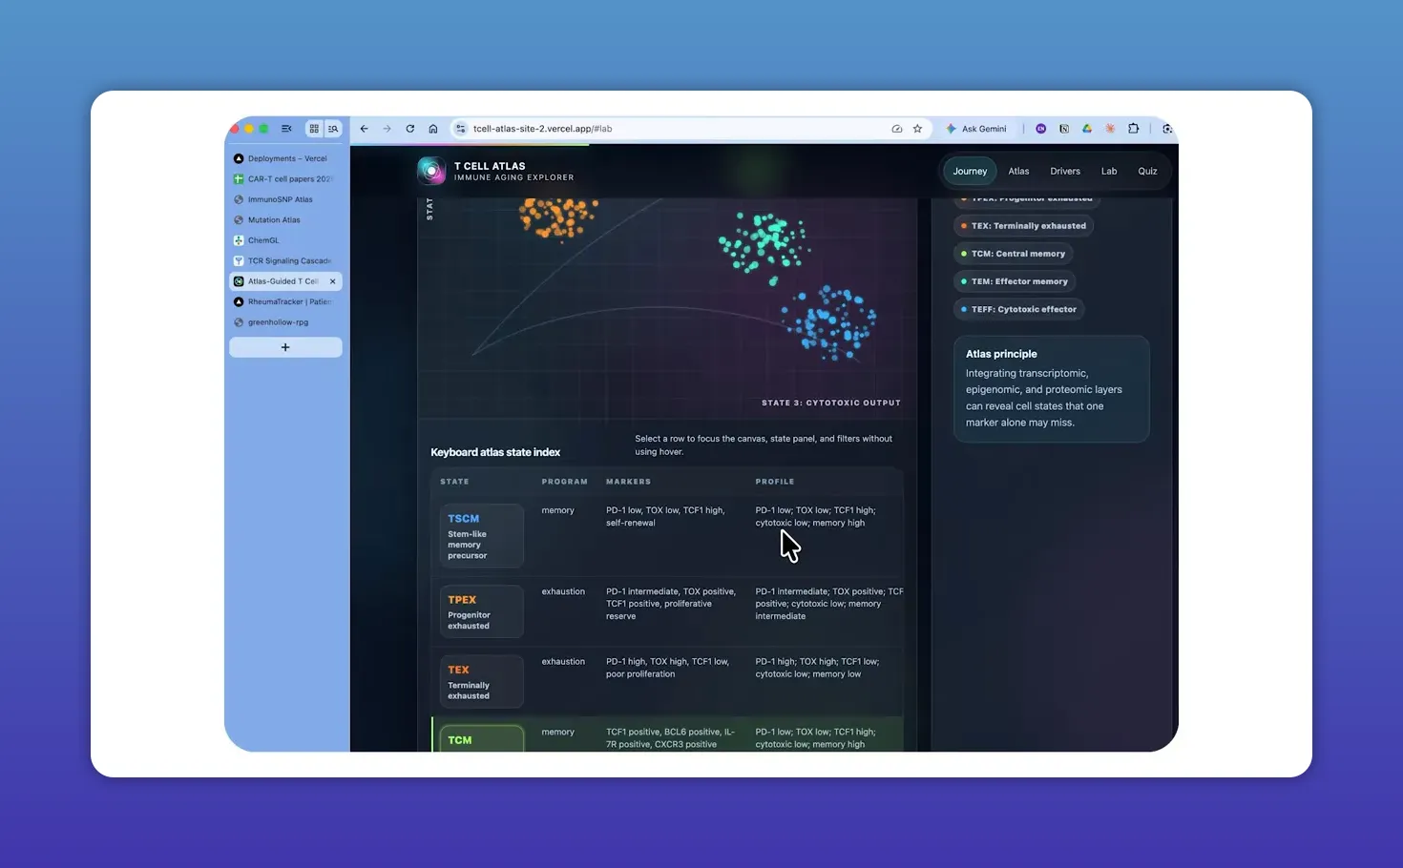Click the Ask Gemini button
Image resolution: width=1403 pixels, height=868 pixels.
point(975,129)
